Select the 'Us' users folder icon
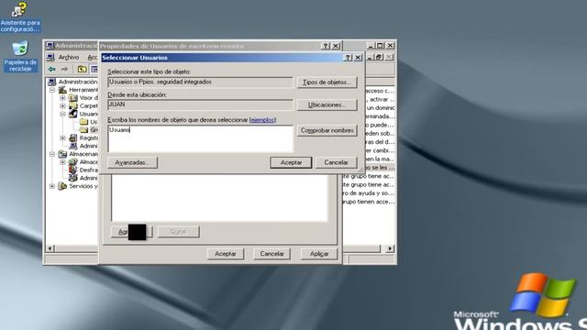The image size is (587, 330). click(83, 122)
